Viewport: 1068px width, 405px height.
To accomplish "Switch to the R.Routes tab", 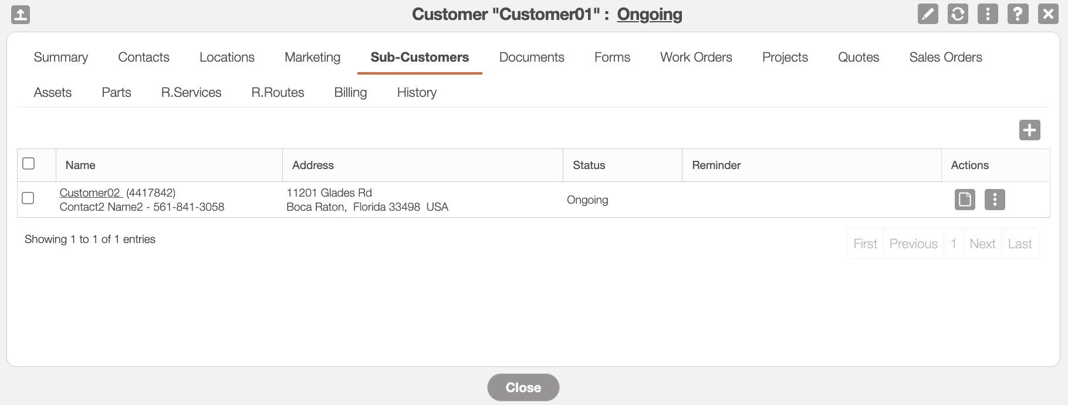I will (x=278, y=92).
